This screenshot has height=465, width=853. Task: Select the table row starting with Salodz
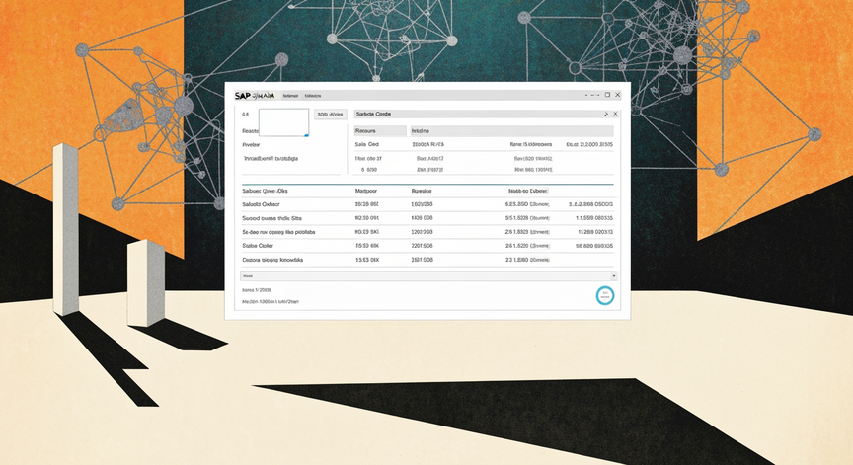pyautogui.click(x=427, y=204)
